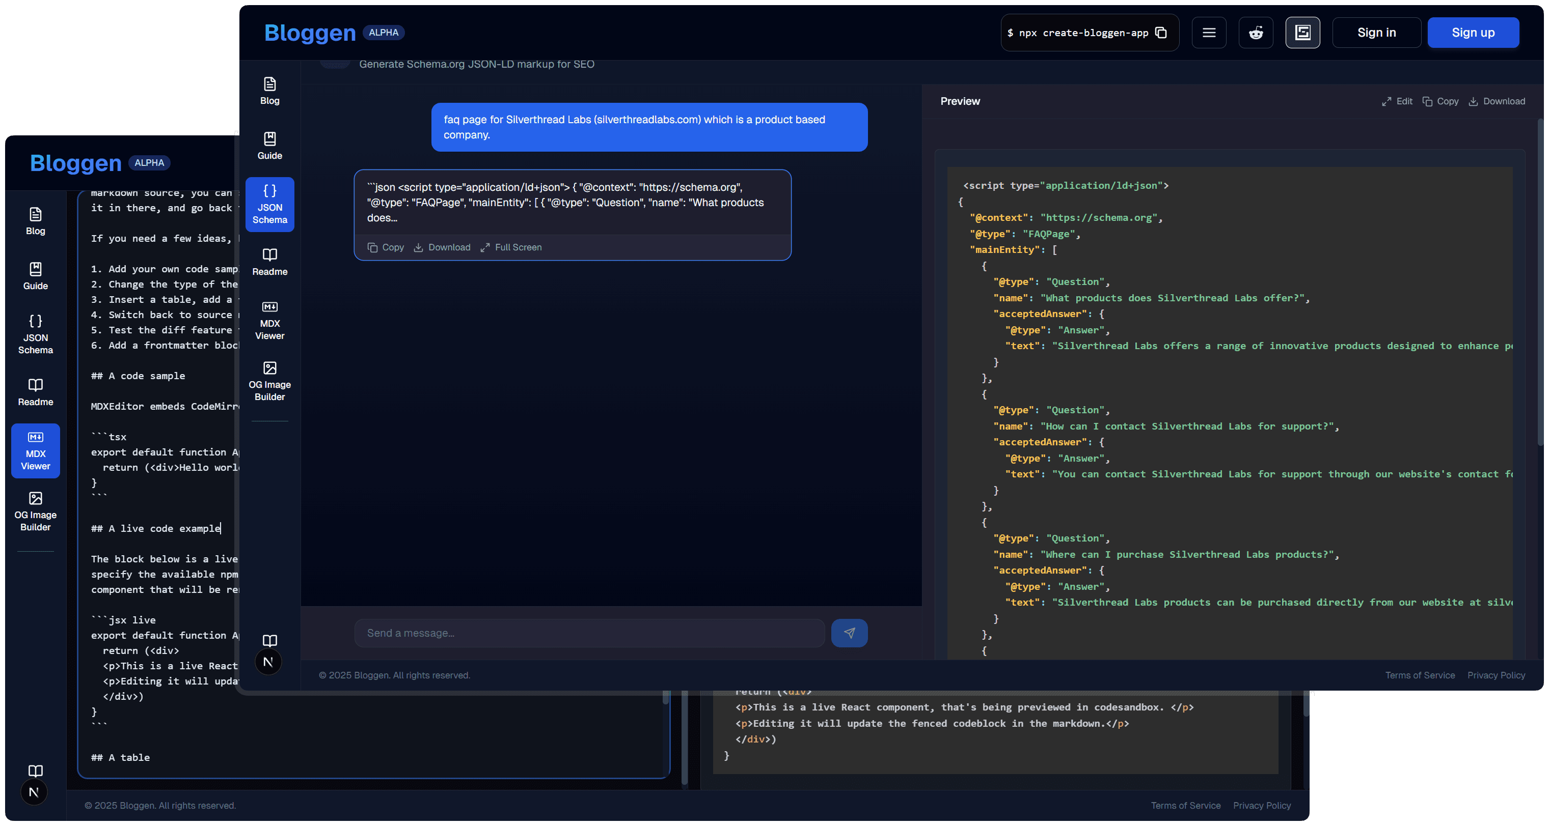Open the hamburger menu in header
This screenshot has width=1549, height=826.
[1209, 33]
